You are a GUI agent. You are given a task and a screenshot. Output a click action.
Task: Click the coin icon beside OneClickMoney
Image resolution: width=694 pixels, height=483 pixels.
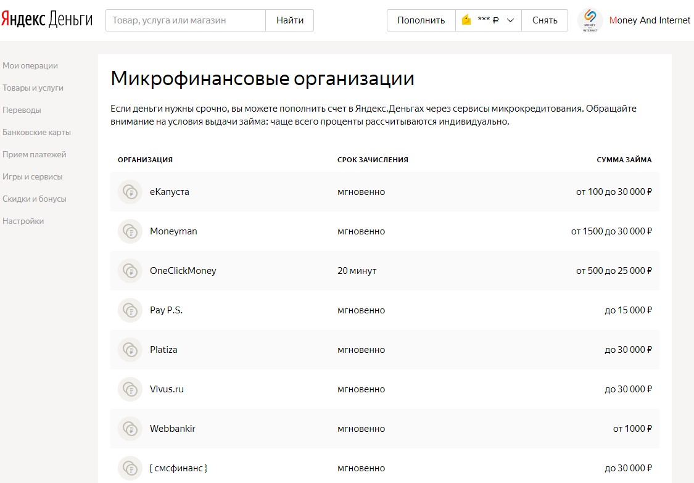[x=130, y=271]
